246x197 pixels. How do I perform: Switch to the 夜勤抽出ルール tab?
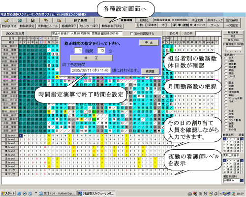coord(48,26)
